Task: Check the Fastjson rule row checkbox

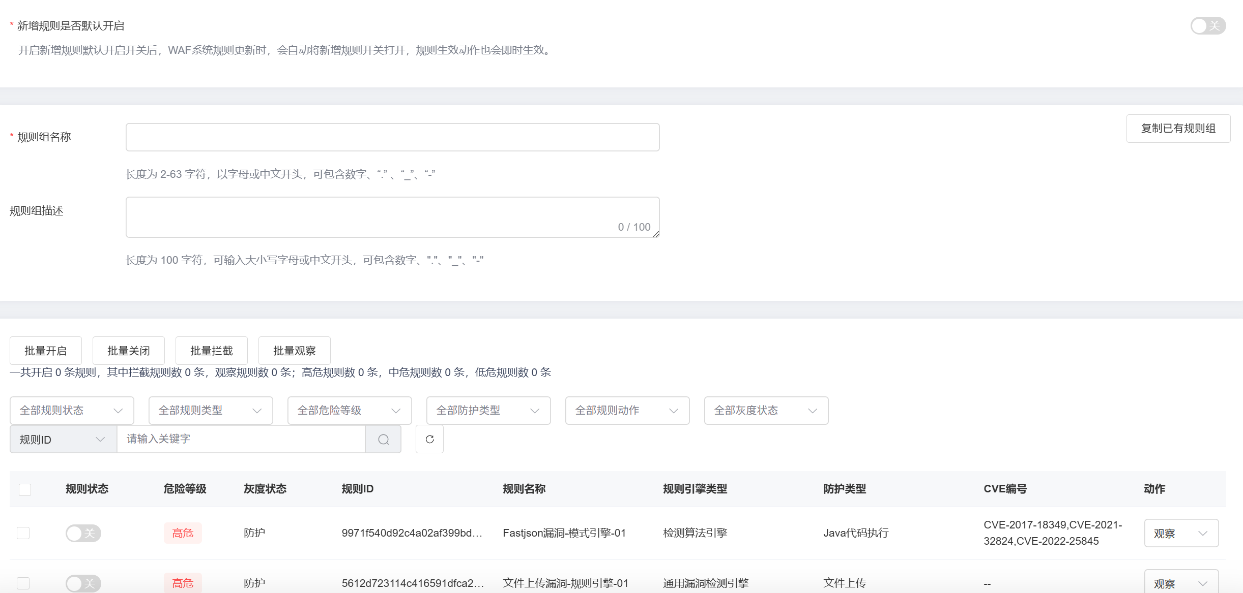Action: [x=23, y=533]
